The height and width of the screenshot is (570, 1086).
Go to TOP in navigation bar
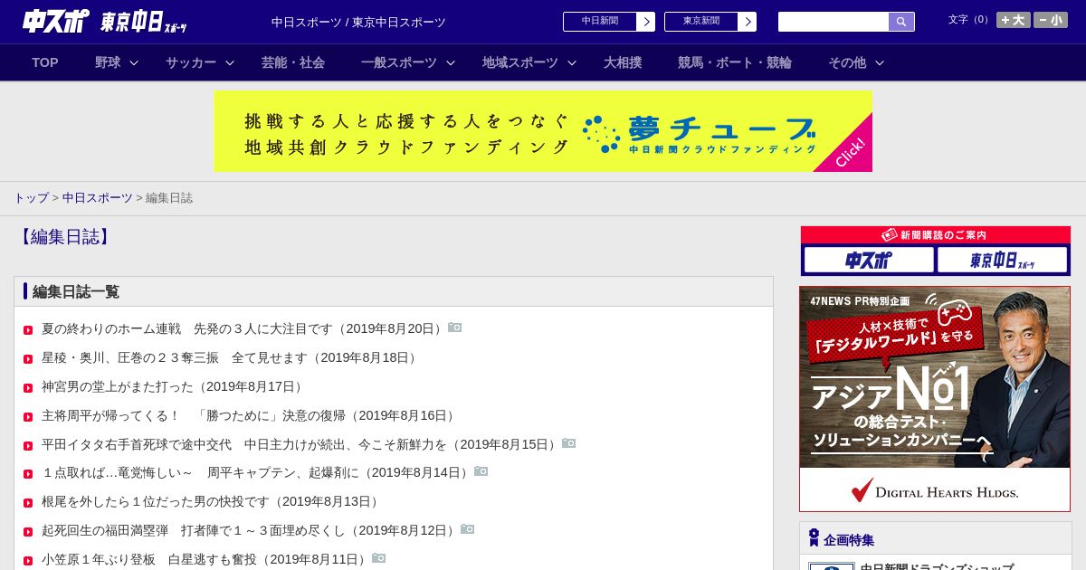tap(45, 62)
